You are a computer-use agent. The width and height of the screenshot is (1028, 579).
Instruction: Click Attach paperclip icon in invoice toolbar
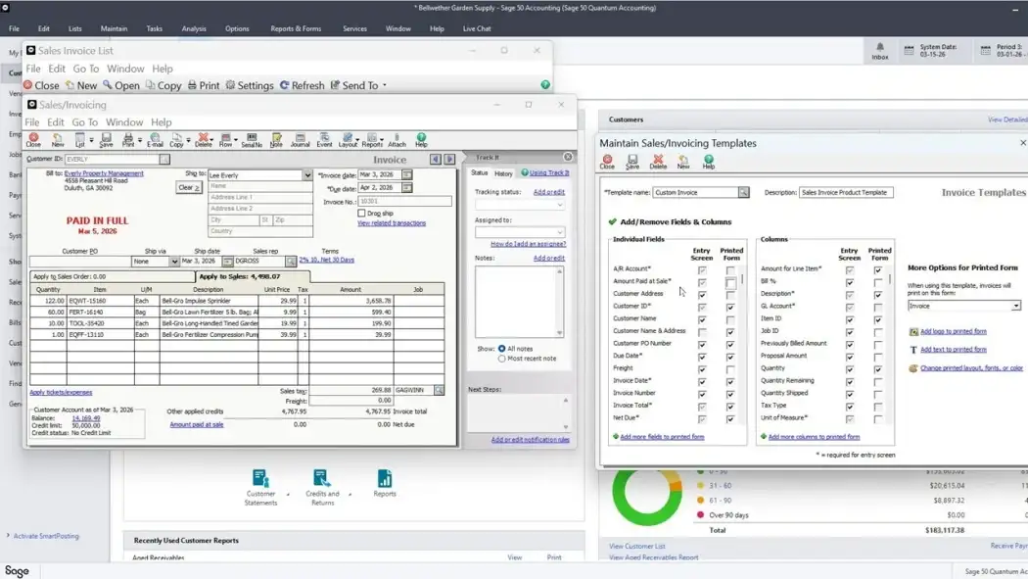[x=397, y=140]
